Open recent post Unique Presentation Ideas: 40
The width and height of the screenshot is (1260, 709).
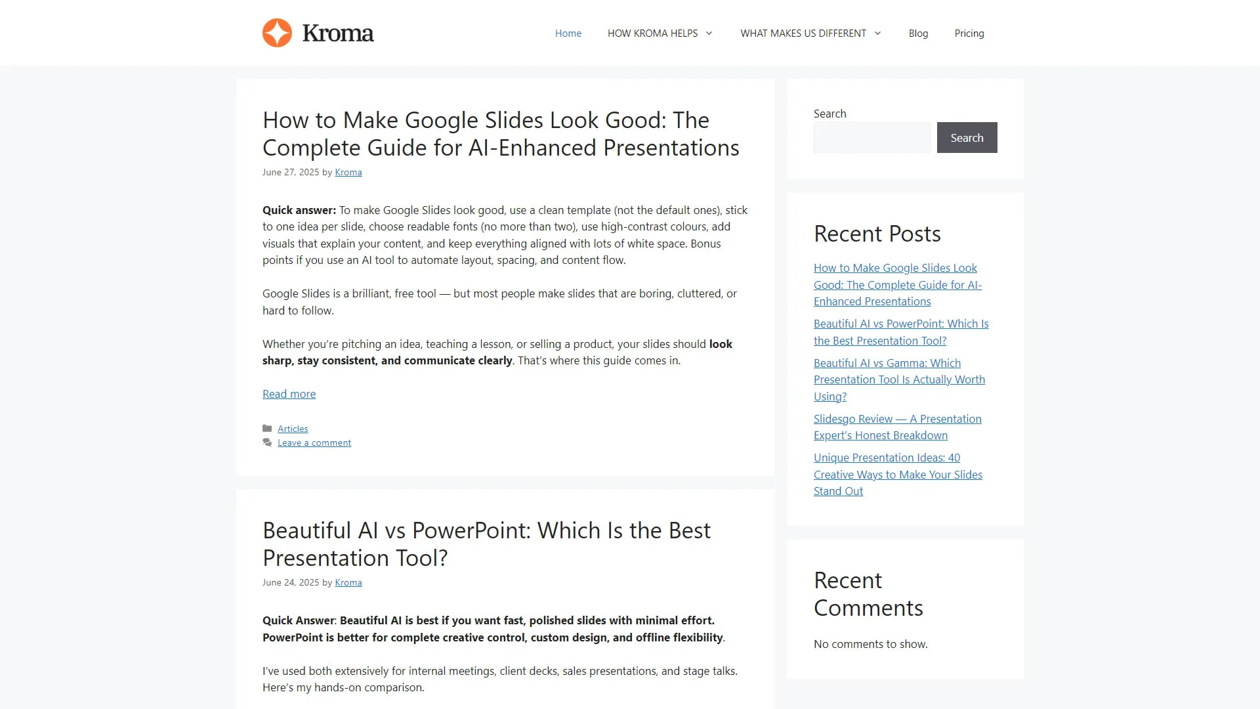pos(898,475)
